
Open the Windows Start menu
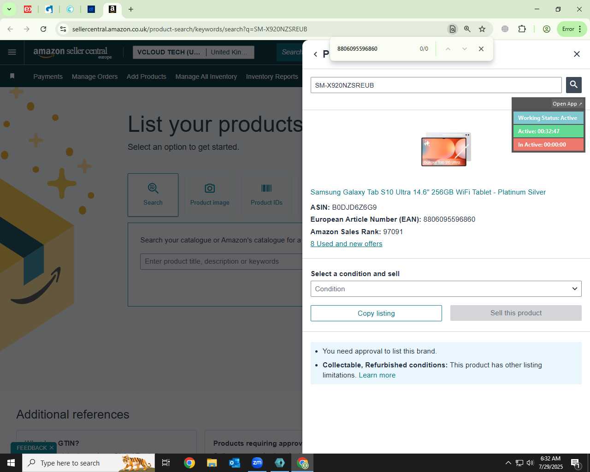click(x=11, y=463)
